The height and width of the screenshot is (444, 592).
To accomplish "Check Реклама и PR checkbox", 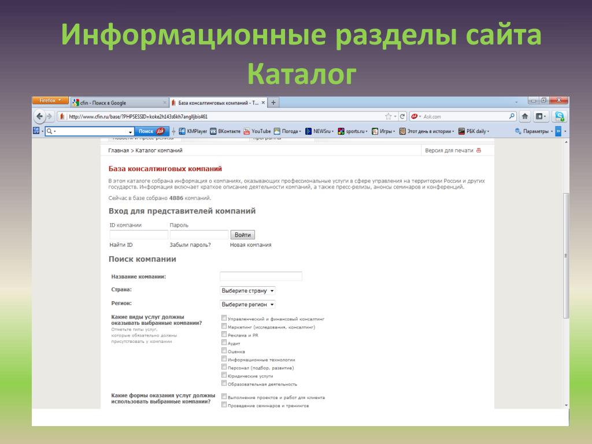I will (224, 334).
